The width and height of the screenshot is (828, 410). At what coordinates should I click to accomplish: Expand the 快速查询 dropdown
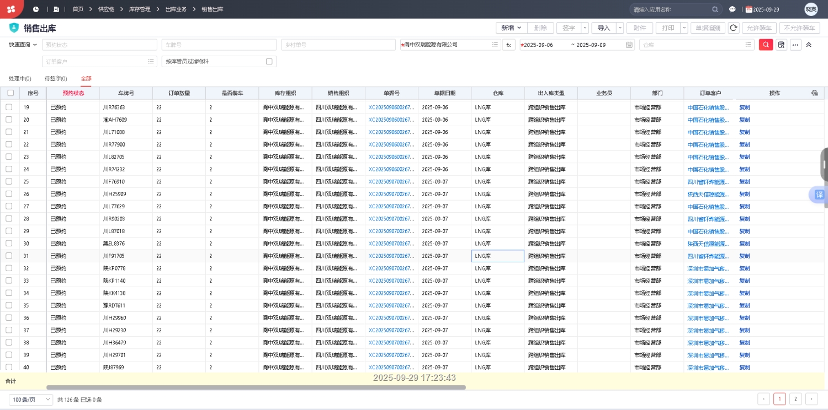tap(23, 45)
